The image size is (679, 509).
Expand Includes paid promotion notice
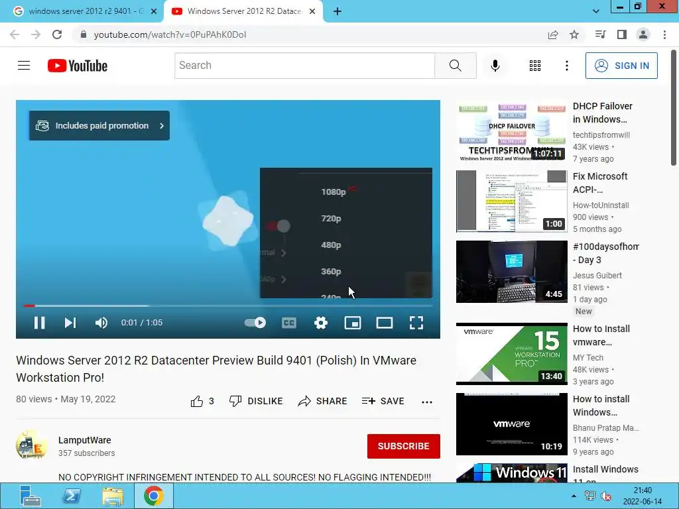99,125
